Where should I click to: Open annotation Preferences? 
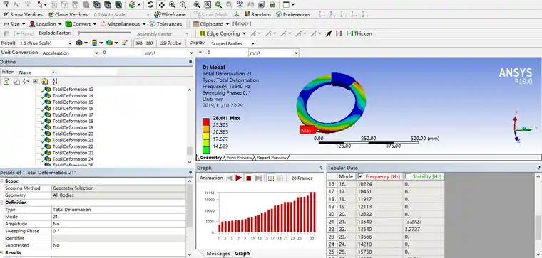click(293, 14)
